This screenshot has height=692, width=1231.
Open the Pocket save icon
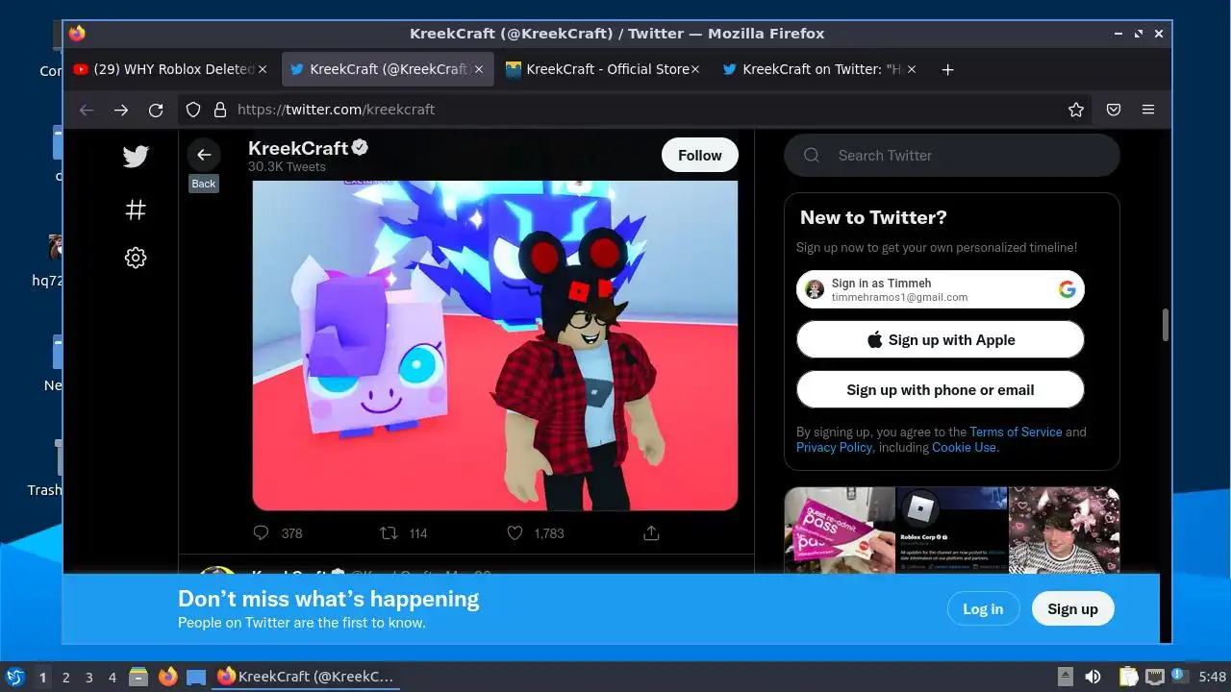[1114, 110]
